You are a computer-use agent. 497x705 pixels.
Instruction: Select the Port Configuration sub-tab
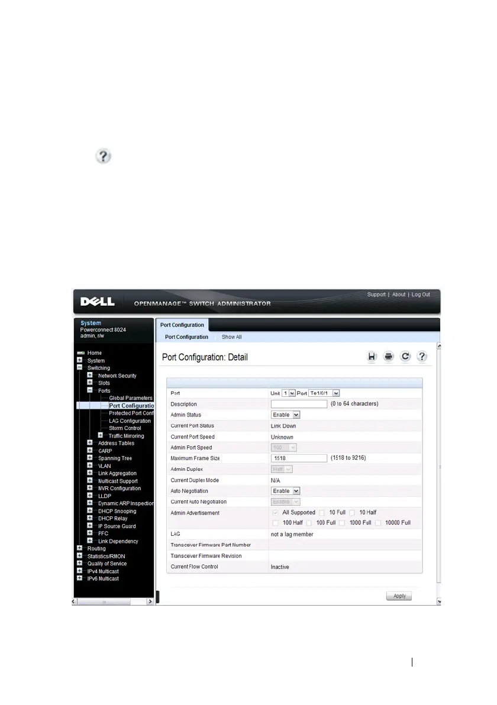pos(186,337)
